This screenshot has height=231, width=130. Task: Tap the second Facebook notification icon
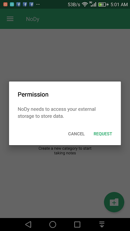tap(25, 4)
